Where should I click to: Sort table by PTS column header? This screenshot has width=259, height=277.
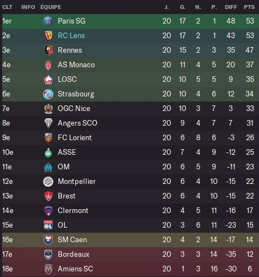tap(249, 7)
